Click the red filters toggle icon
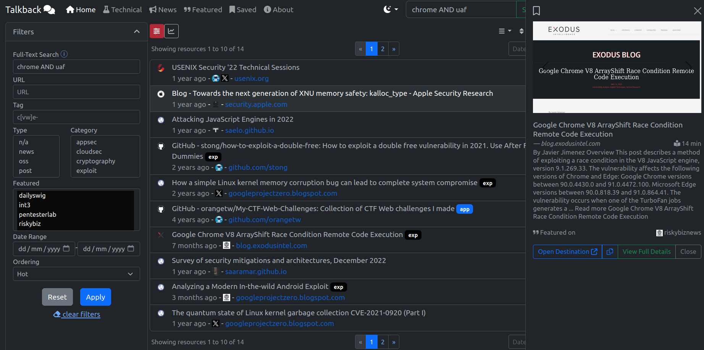 point(157,31)
